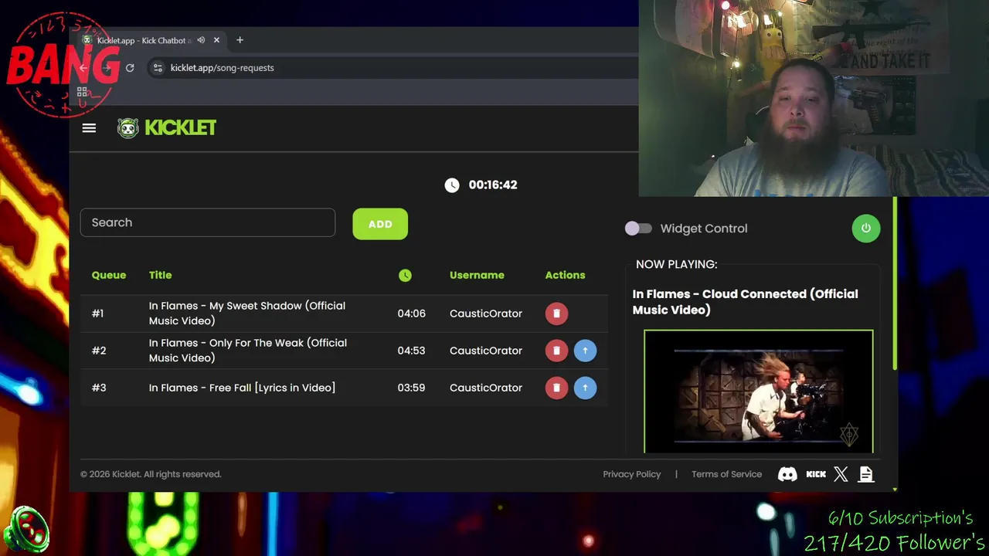Click CausticOrator username in row #1

(486, 314)
